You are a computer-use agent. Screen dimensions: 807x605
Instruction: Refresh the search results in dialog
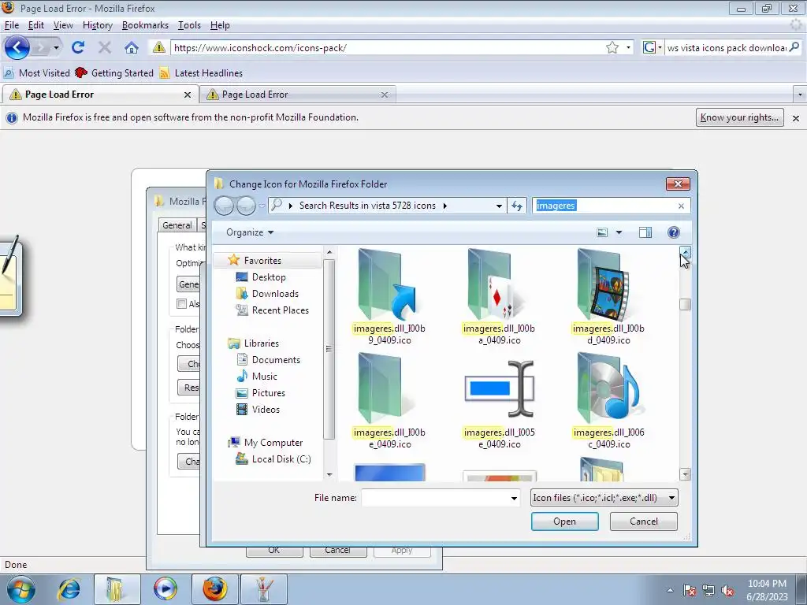point(517,206)
